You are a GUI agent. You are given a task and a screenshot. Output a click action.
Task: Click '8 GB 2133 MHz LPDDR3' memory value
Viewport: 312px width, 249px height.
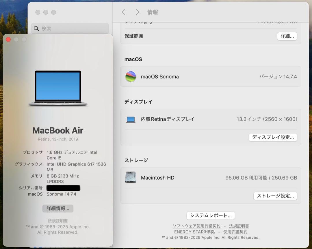pos(63,179)
